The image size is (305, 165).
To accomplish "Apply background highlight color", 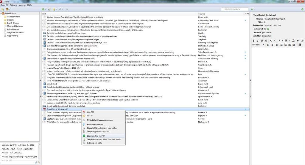I will [286, 40].
